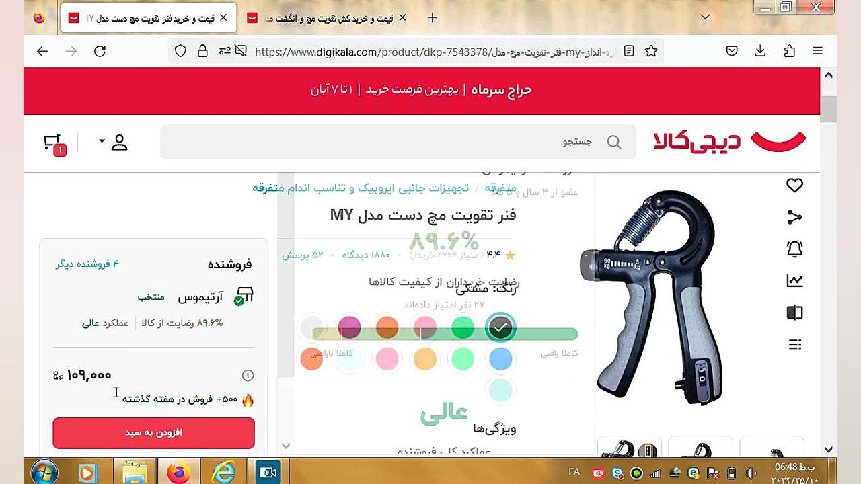Share the product using share icon

point(794,217)
